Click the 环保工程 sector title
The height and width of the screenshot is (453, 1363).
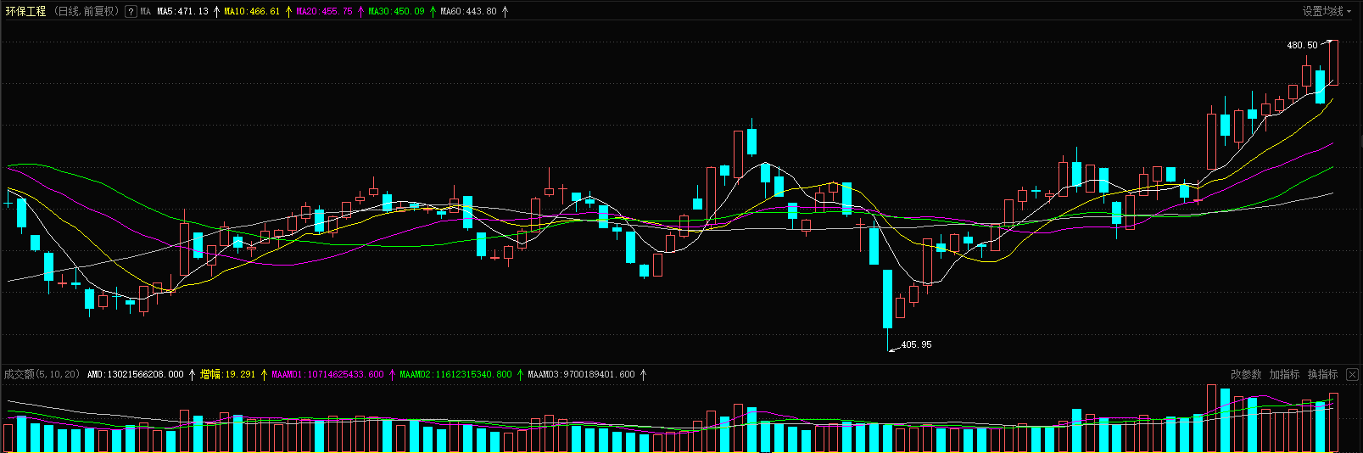(x=26, y=12)
